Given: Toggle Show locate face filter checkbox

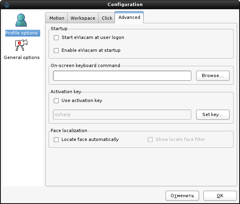Looking at the screenshot, I should 150,140.
